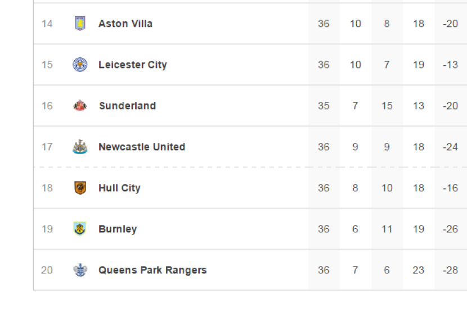Click Leicester City's -13 goal difference
Viewport: 467px width, 311px height.
[450, 65]
